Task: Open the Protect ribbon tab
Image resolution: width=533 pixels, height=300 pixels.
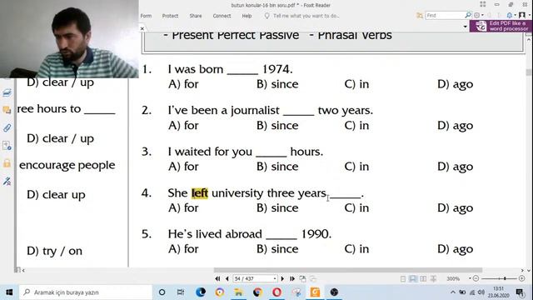Action: (x=170, y=16)
